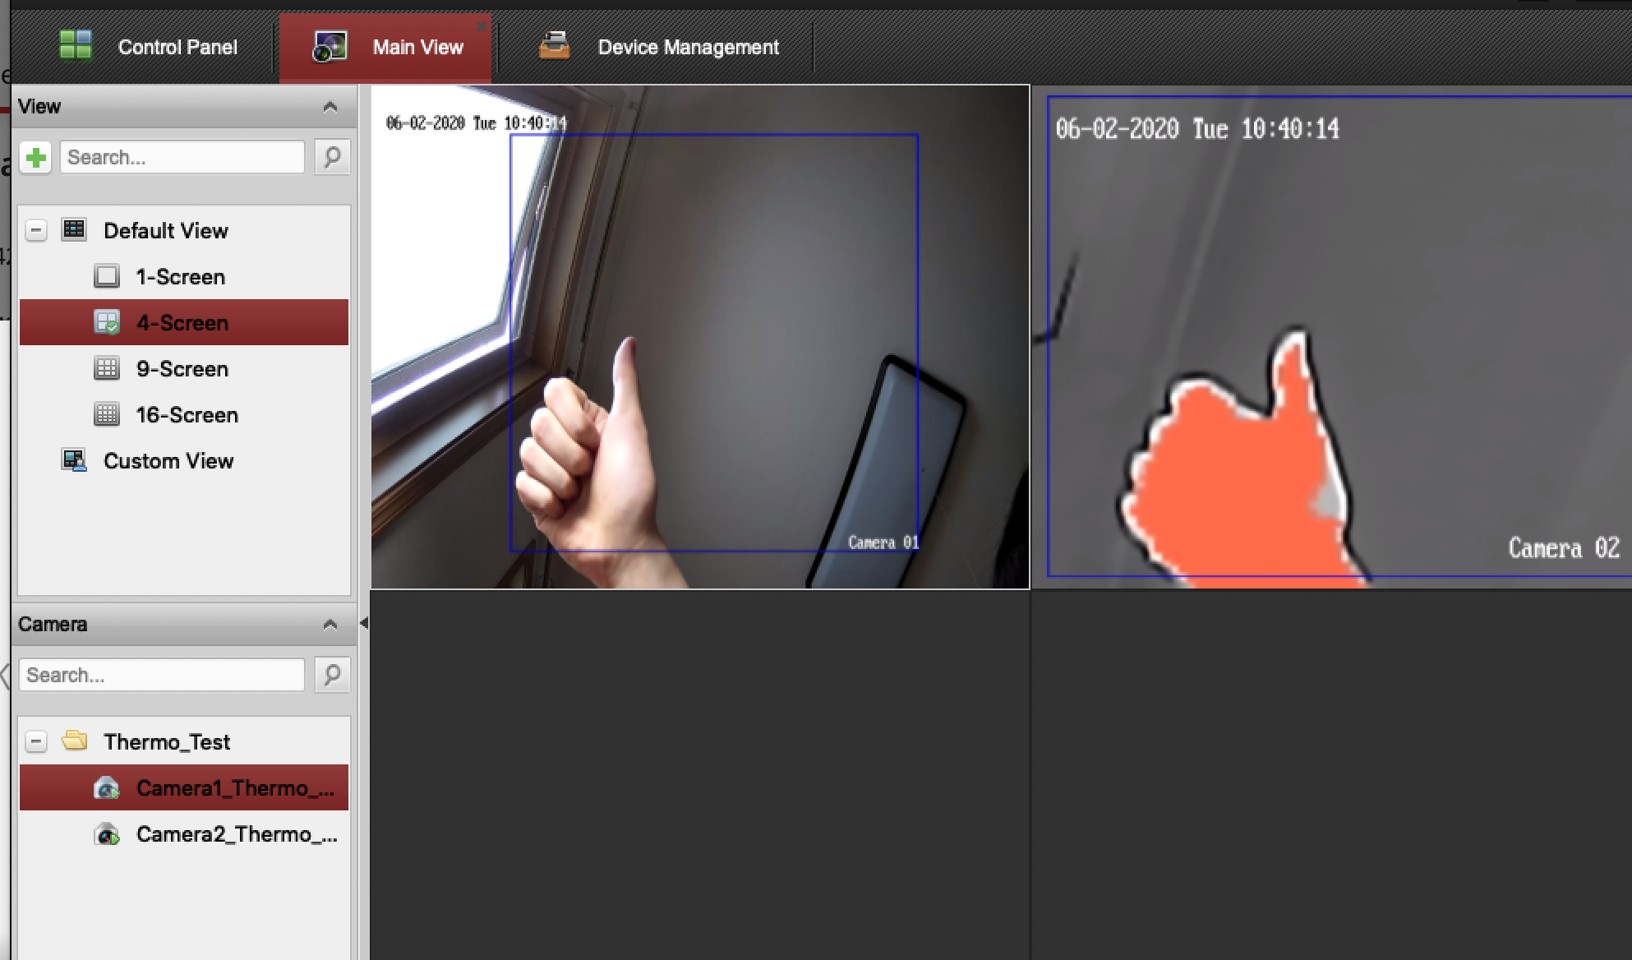This screenshot has width=1632, height=960.
Task: Collapse the View panel chevron
Action: pos(330,107)
